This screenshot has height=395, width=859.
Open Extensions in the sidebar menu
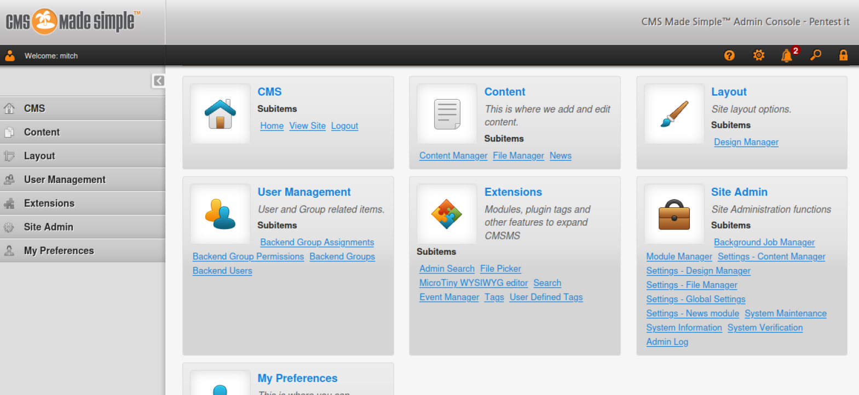[x=83, y=203]
